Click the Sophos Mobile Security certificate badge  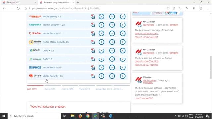point(93,67)
